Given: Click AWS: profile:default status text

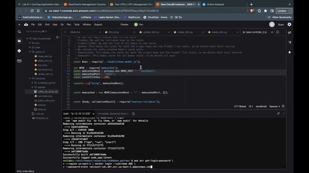Looking at the screenshot, I should coord(26,171).
